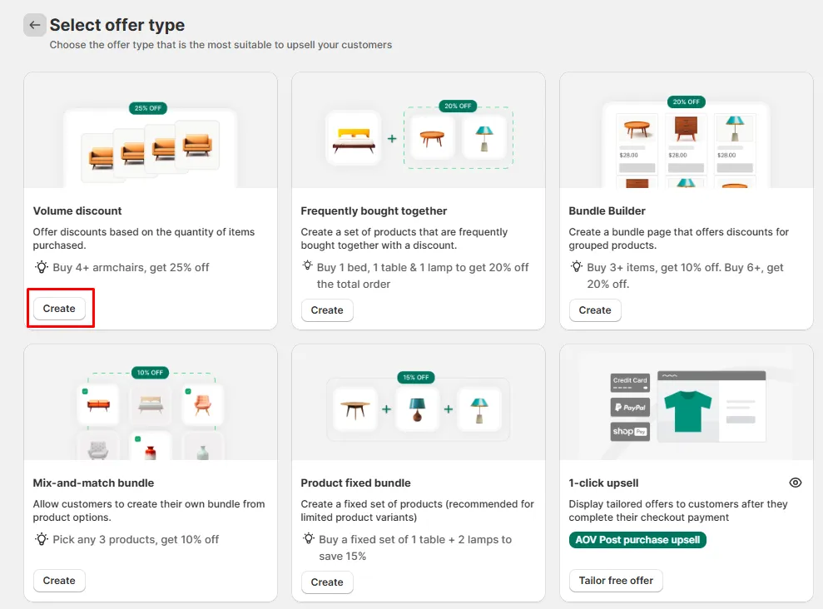823x609 pixels.
Task: Click the Tailor free offer button
Action: coord(616,581)
